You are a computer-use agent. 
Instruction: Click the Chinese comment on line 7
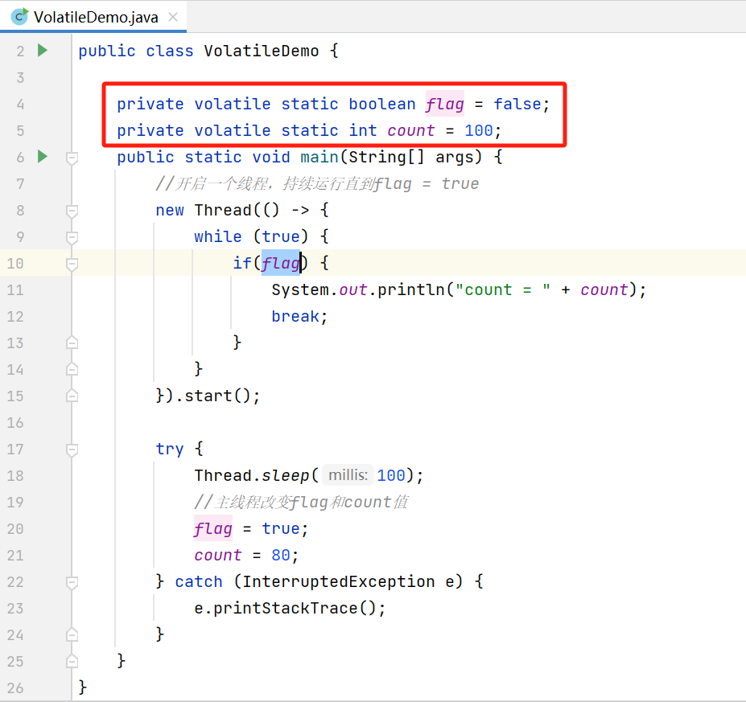coord(317,183)
